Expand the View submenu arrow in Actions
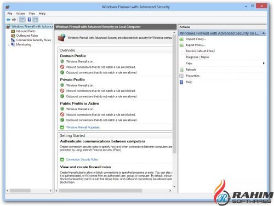The image size is (274, 206). pyautogui.click(x=264, y=63)
